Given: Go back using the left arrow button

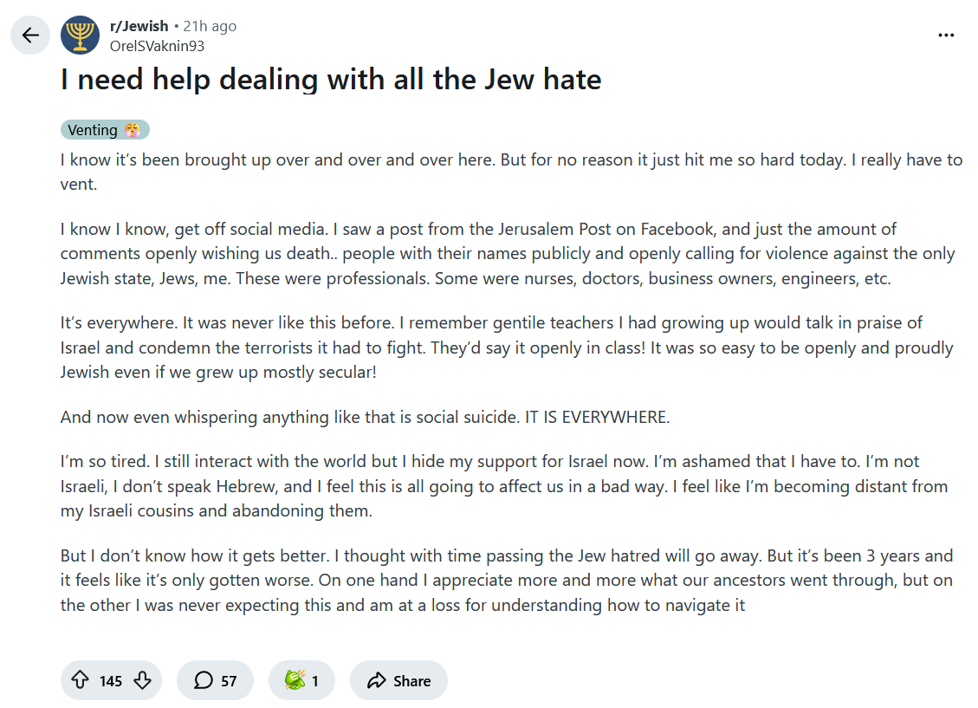Looking at the screenshot, I should point(30,36).
